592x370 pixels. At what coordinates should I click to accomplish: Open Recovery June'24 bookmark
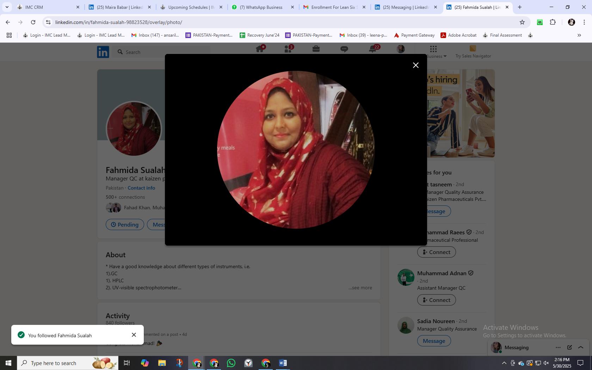pos(259,35)
